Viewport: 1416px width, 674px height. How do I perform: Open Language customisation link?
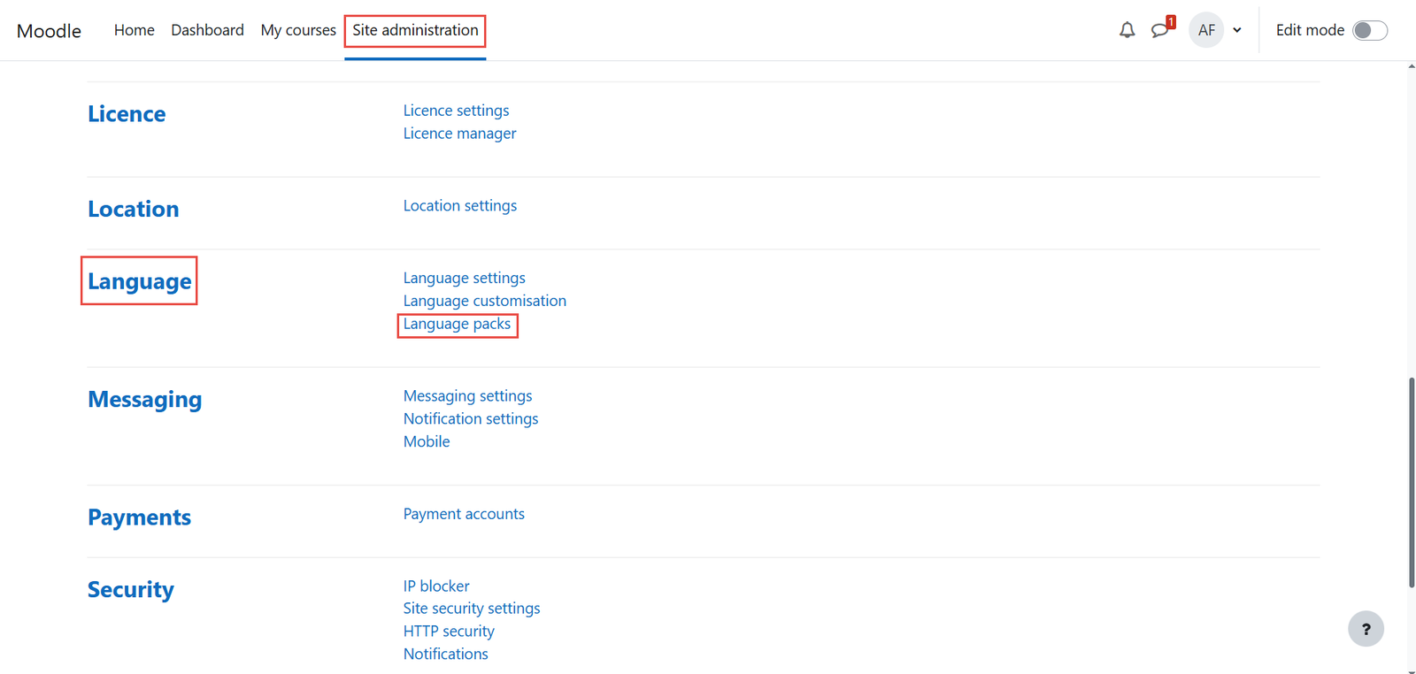pos(484,301)
